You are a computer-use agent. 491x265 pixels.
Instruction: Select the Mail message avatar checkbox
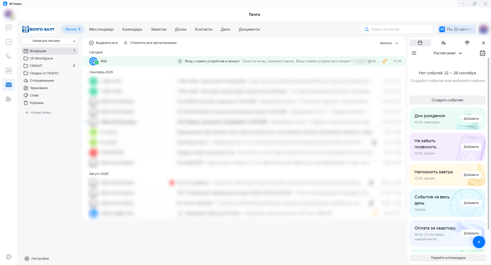coord(93,61)
